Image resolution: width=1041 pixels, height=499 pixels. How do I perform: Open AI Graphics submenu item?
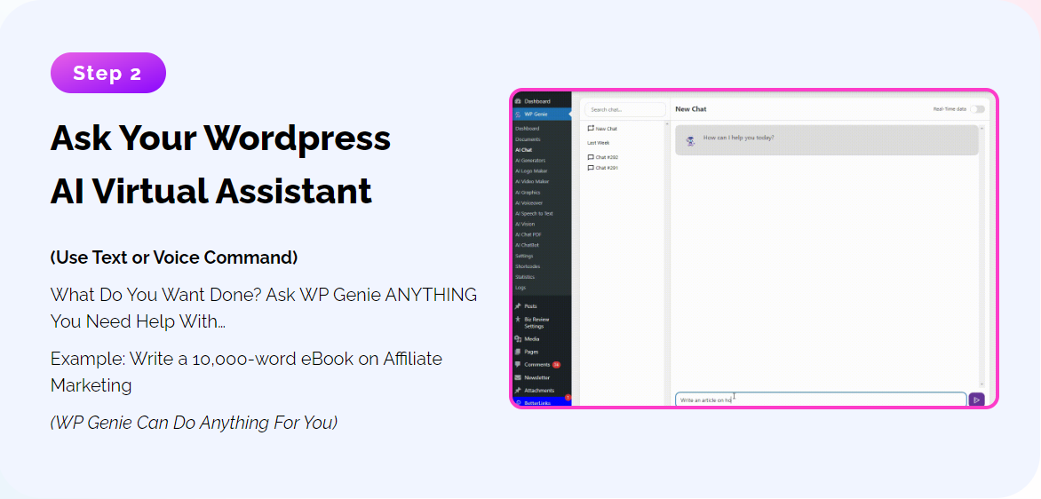coord(527,193)
